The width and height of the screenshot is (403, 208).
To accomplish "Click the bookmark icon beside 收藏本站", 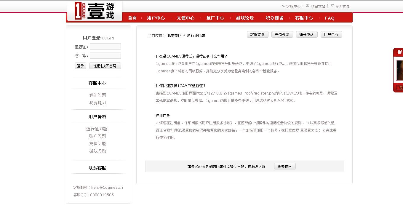I will click(307, 6).
